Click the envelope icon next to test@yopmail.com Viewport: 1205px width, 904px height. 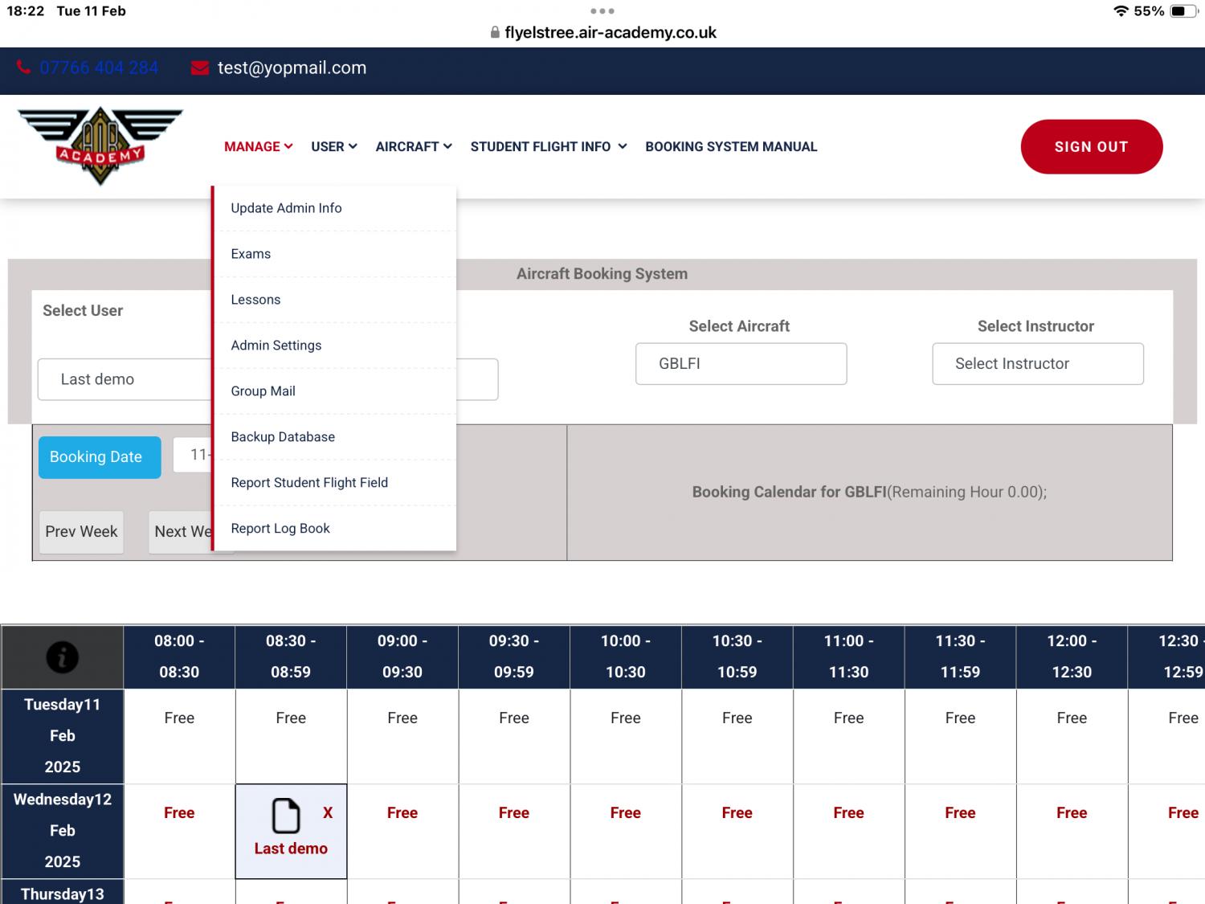199,67
